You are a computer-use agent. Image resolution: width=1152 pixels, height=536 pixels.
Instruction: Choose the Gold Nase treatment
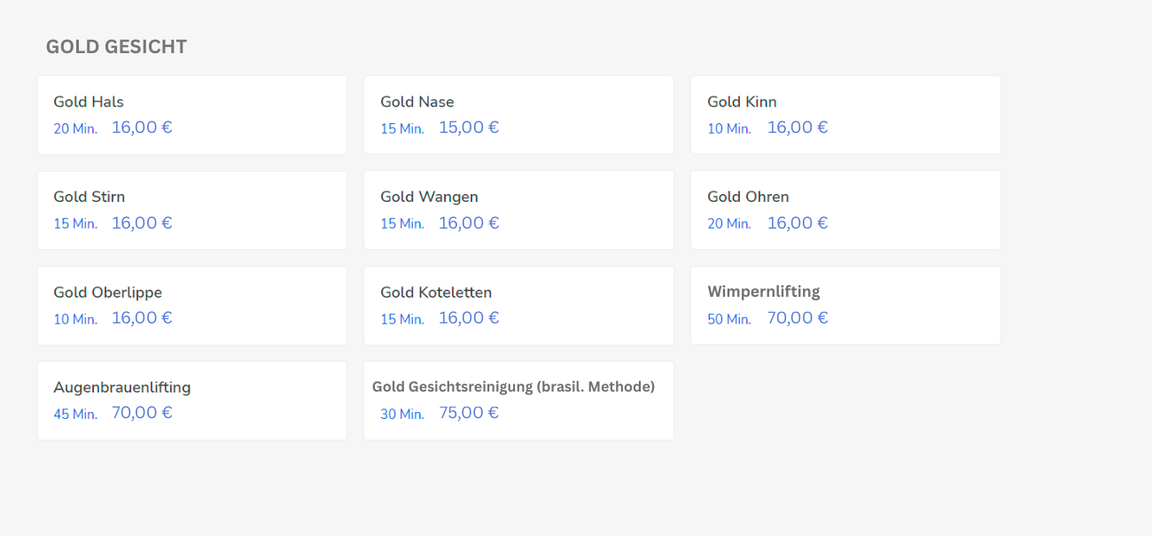pos(518,115)
